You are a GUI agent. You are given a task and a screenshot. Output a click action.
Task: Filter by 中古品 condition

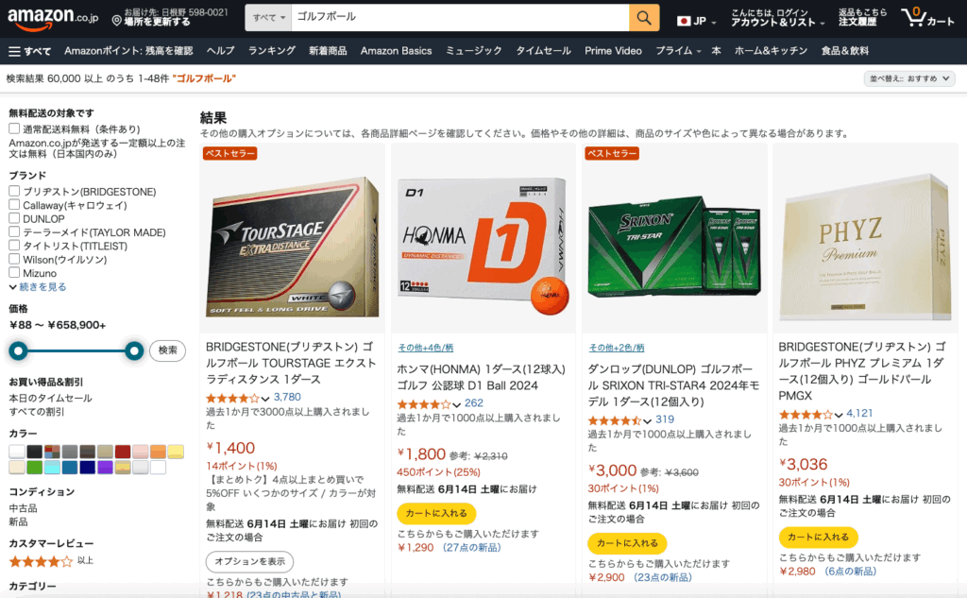click(x=23, y=508)
